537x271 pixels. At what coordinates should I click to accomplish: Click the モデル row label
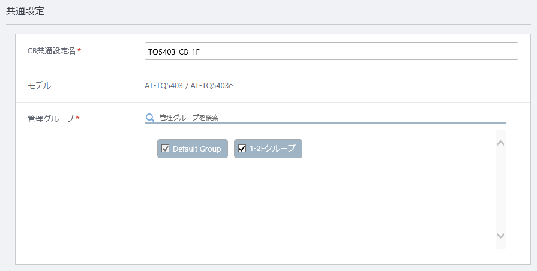tap(40, 85)
